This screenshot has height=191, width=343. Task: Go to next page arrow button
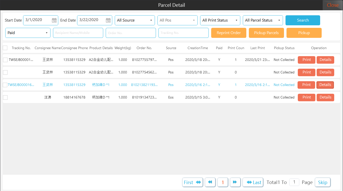pyautogui.click(x=235, y=182)
